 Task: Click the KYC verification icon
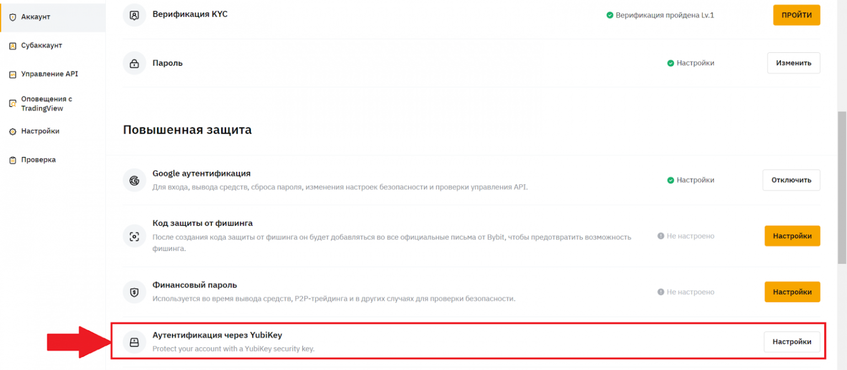point(134,15)
